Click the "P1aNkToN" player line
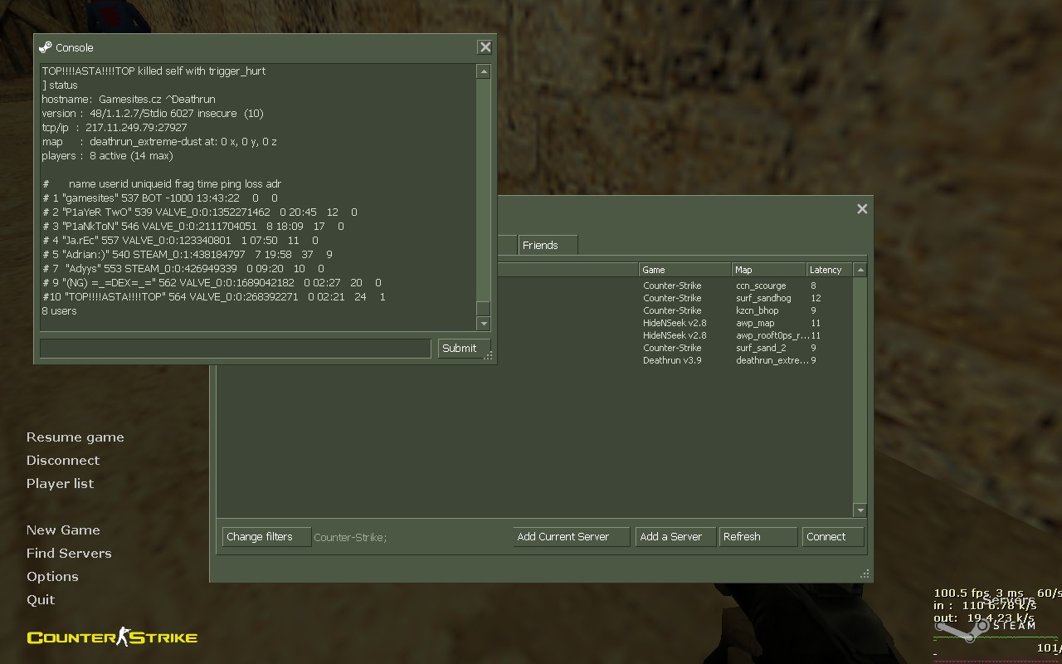The image size is (1062, 664). coord(193,227)
